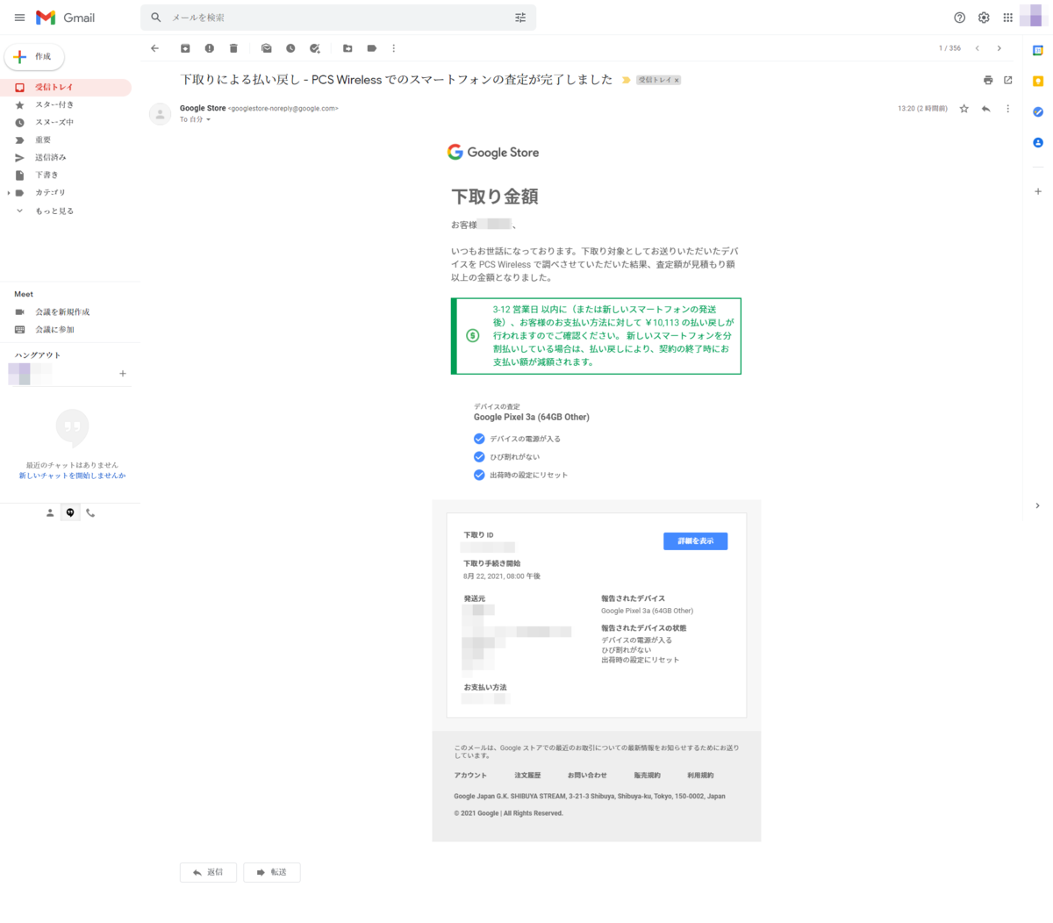Image resolution: width=1053 pixels, height=923 pixels.
Task: Start new Hangouts chat plus button
Action: [x=123, y=374]
